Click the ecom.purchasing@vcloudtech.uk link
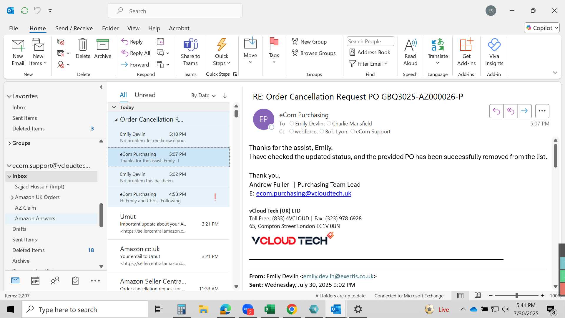 [303, 193]
